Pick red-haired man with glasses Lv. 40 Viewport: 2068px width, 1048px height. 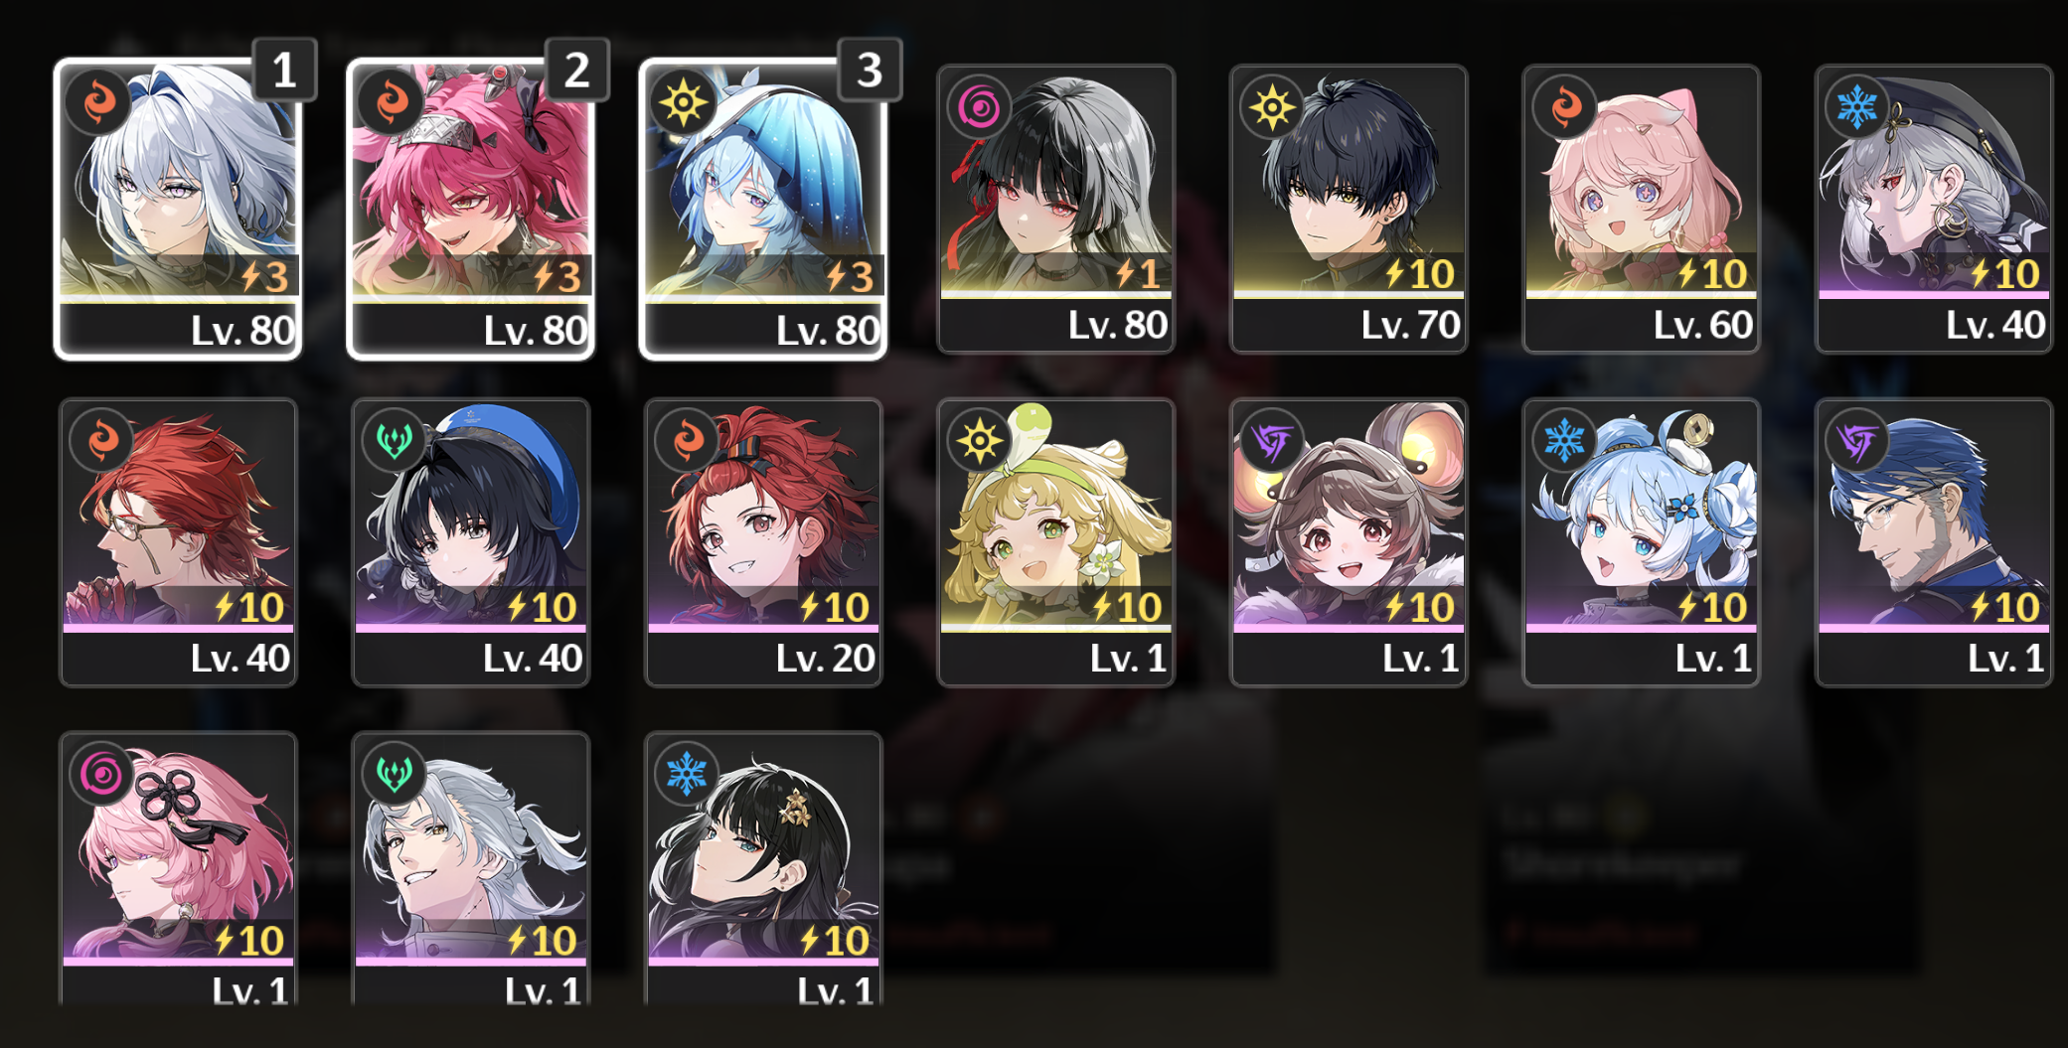tap(178, 542)
